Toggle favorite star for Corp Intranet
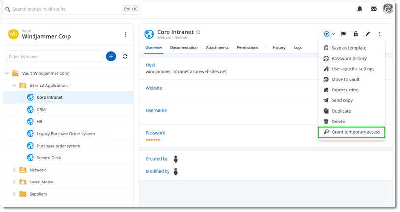400x212 pixels. [198, 32]
